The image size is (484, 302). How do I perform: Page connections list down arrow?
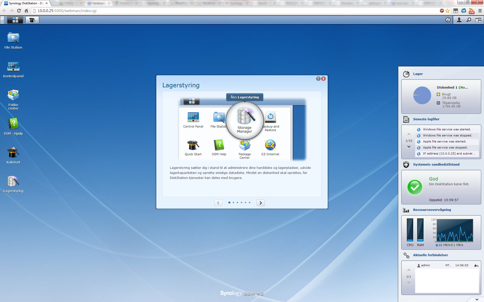[x=409, y=283]
